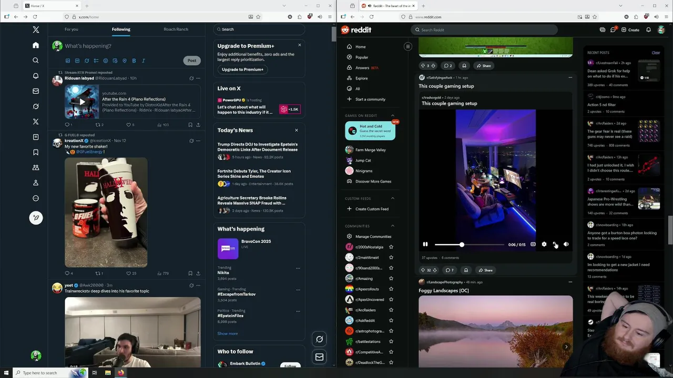Clear Reddit recent posts

click(x=656, y=52)
